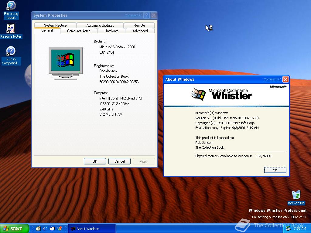
Task: Click 'Rob Jansen' in About Windows
Action: [x=204, y=143]
